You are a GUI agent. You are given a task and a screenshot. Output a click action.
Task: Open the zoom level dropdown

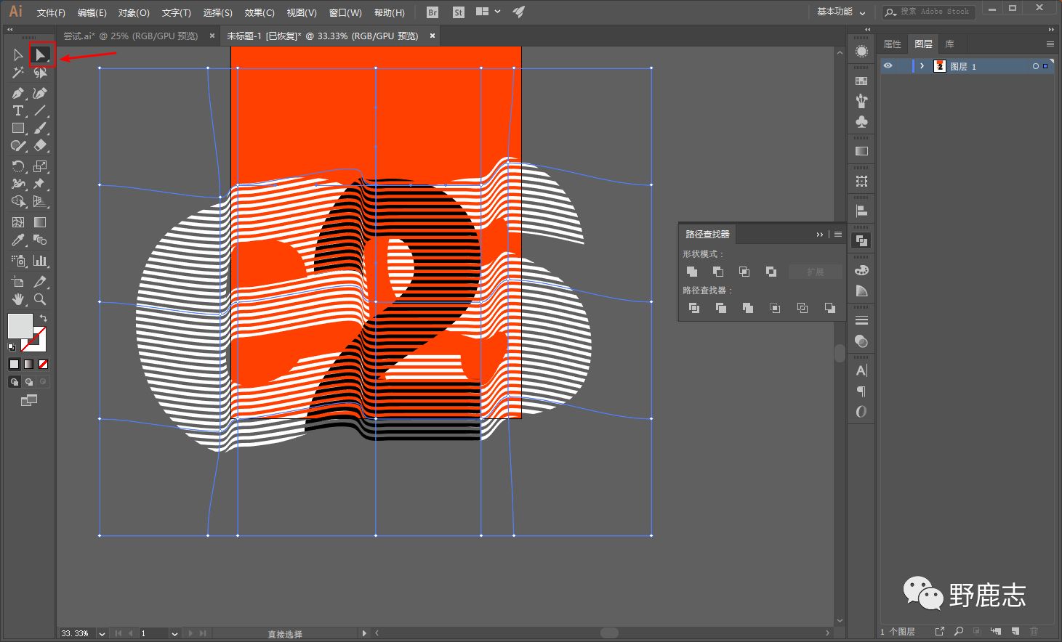(102, 633)
